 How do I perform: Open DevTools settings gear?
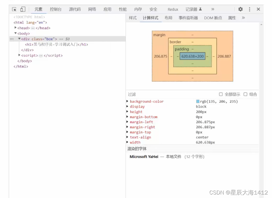240,9
